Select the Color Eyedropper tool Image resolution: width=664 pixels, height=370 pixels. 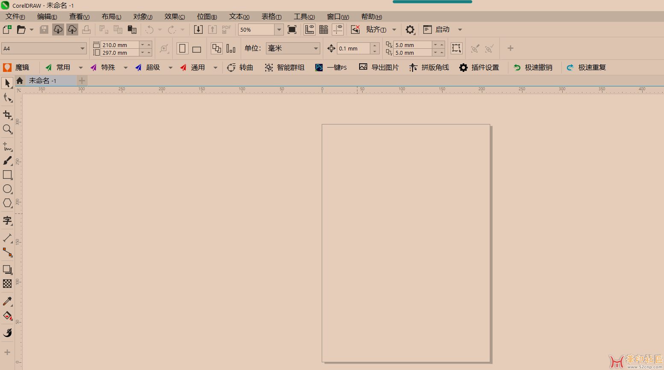point(7,301)
